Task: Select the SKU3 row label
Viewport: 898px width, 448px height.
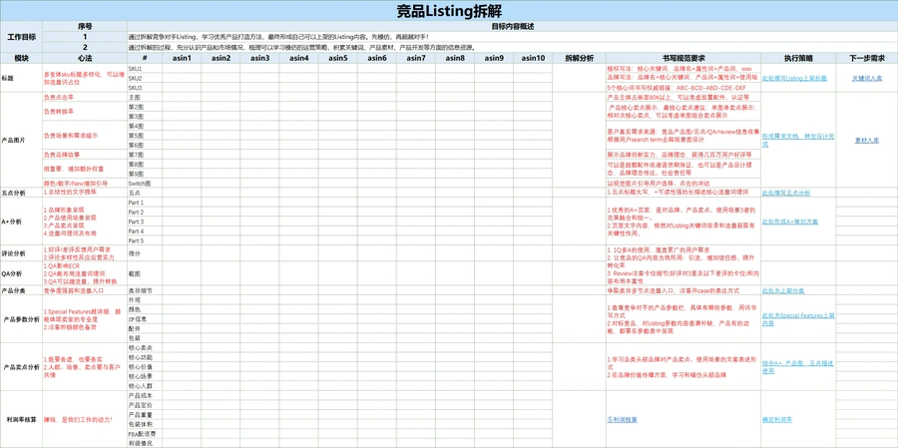Action: (145, 88)
